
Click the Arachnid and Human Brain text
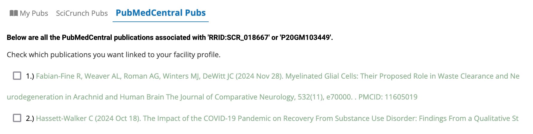coord(119,97)
